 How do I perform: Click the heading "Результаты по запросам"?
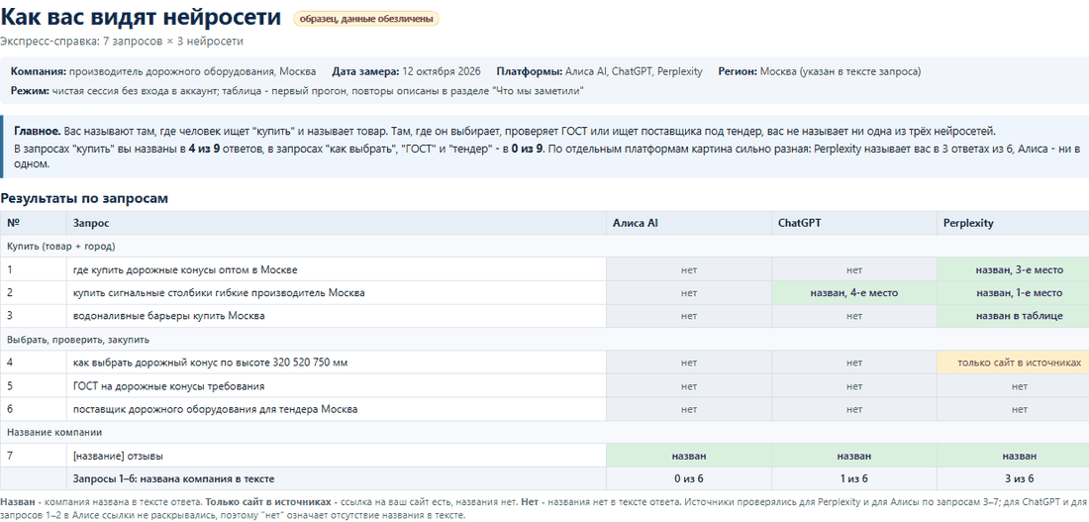pyautogui.click(x=84, y=199)
